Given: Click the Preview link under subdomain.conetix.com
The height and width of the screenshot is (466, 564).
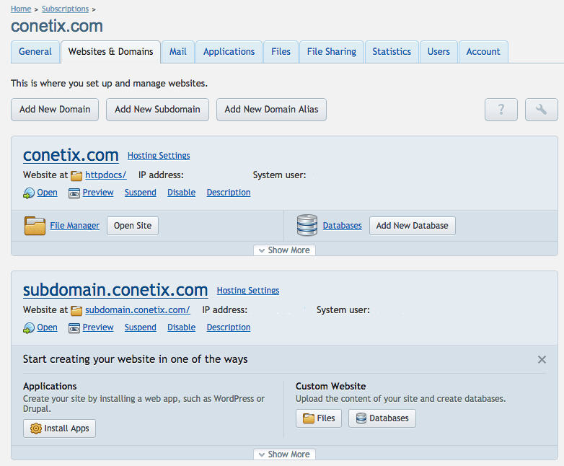Looking at the screenshot, I should pyautogui.click(x=98, y=327).
